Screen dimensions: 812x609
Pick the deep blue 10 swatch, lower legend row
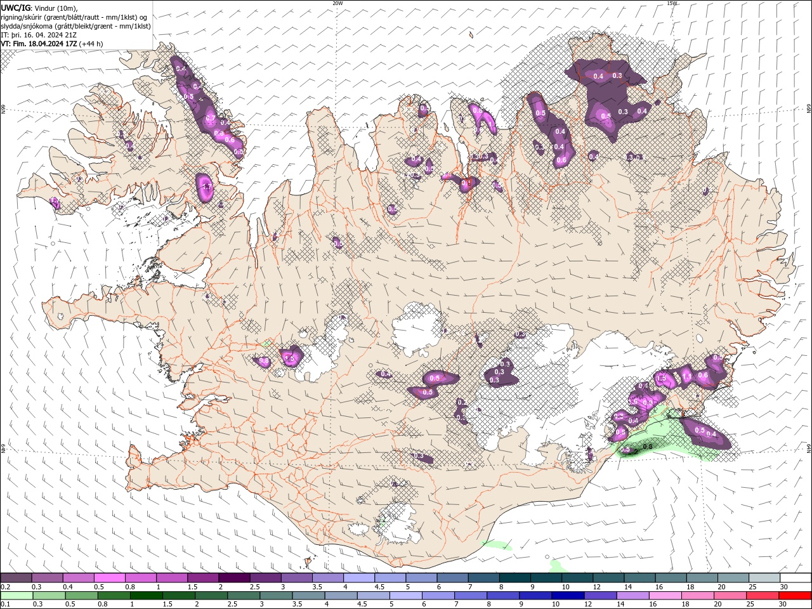point(568,596)
